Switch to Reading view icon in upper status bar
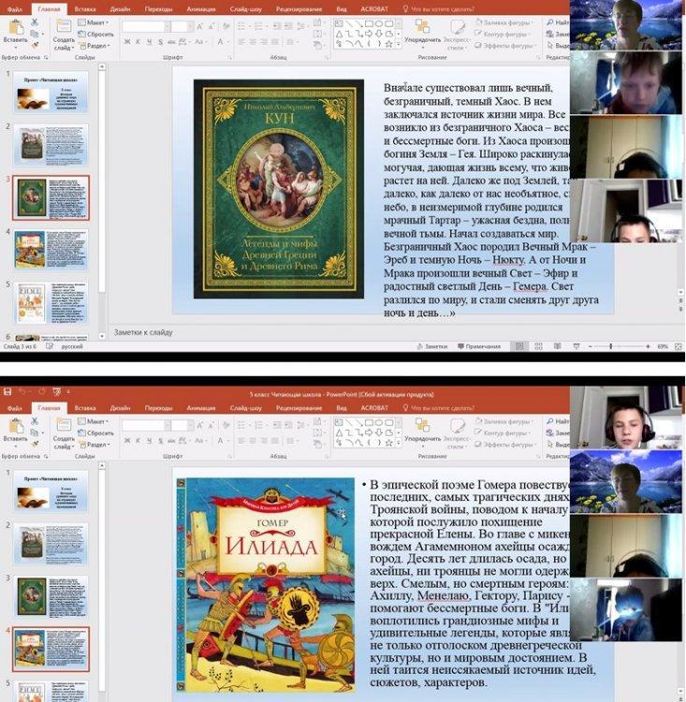The image size is (686, 702). (x=558, y=346)
